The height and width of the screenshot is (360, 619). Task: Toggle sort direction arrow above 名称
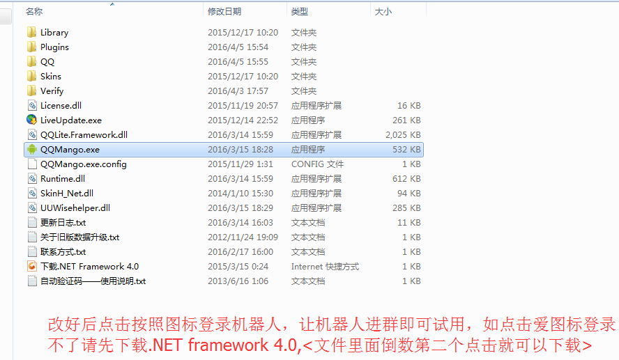pyautogui.click(x=112, y=4)
